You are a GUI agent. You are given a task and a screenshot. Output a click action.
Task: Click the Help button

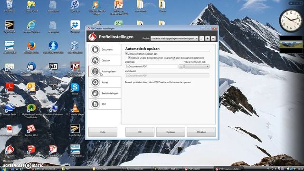click(x=103, y=132)
